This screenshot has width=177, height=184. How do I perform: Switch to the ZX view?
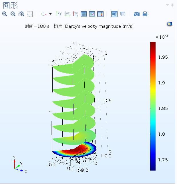pyautogui.click(x=75, y=14)
